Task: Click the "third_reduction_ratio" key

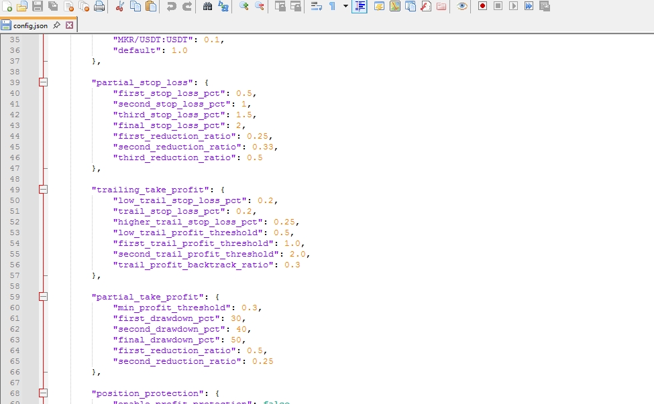Action: coord(174,157)
